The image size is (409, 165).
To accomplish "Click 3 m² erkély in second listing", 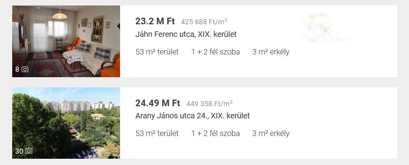I will point(271,133).
